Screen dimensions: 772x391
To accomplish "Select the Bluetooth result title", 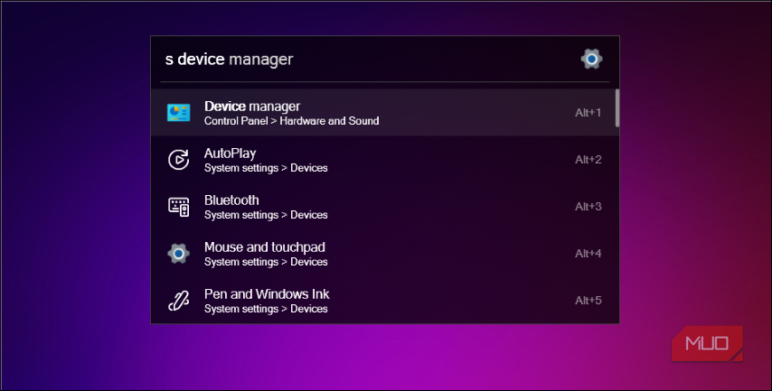I will click(231, 200).
